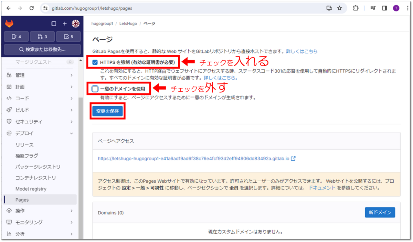The image size is (413, 242).
Task: Open パッケージレジストリ in sidebar
Action: tap(40, 167)
